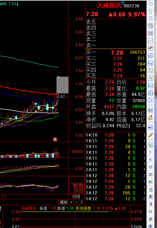The width and height of the screenshot is (157, 228).
Task: Switch to 60-minute period
Action: (150, 182)
